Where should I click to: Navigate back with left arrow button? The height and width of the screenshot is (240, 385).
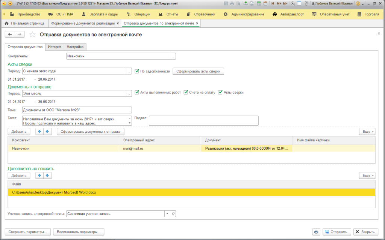[10, 34]
